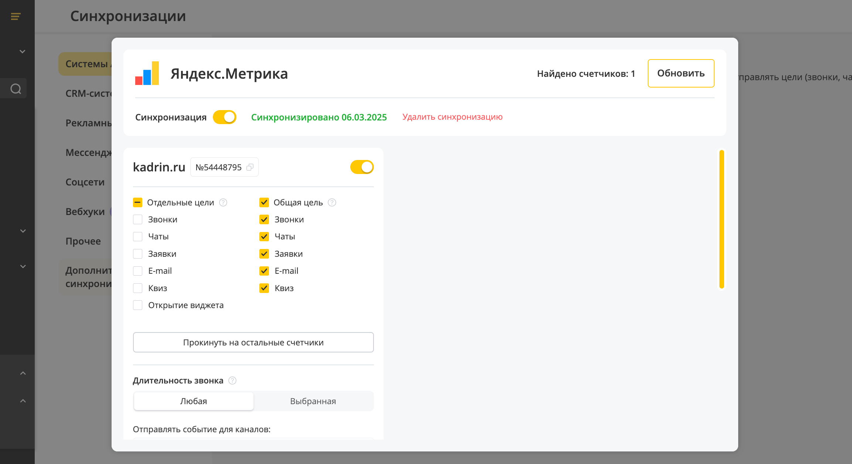Collapse the upper up-chevron in sidebar
This screenshot has height=464, width=852.
coord(23,373)
